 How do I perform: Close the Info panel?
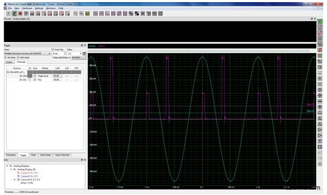coord(85,160)
